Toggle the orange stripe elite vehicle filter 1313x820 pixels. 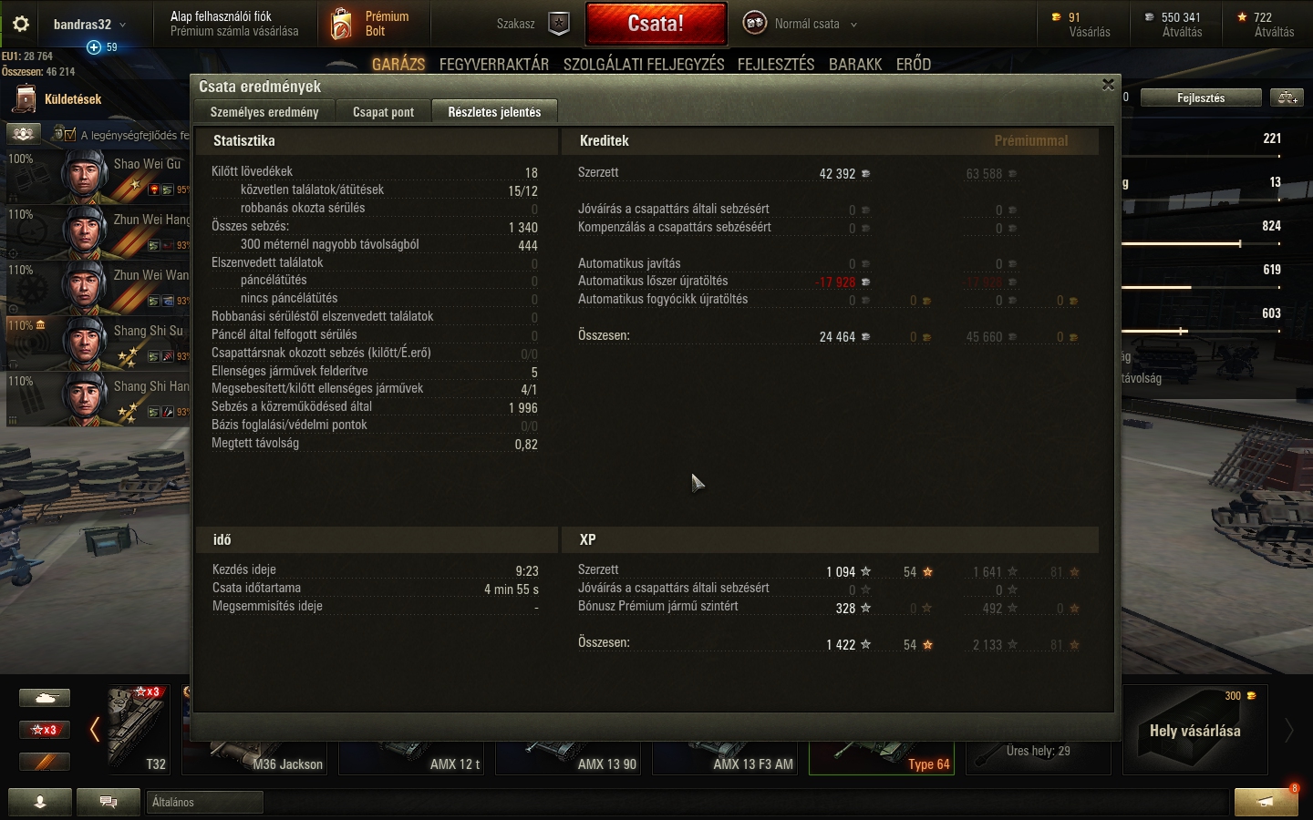[44, 761]
